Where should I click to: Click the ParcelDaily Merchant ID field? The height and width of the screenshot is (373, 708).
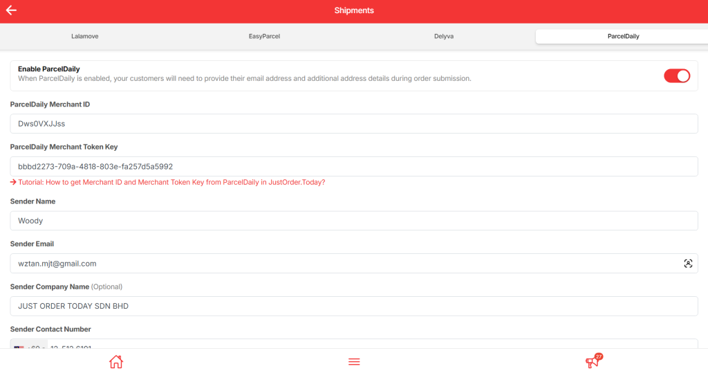click(354, 124)
